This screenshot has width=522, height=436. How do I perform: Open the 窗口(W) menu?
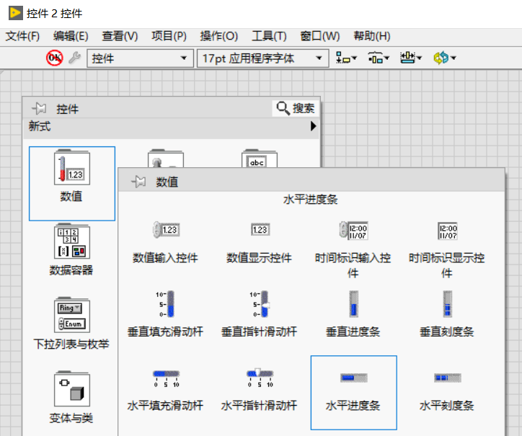coord(320,36)
